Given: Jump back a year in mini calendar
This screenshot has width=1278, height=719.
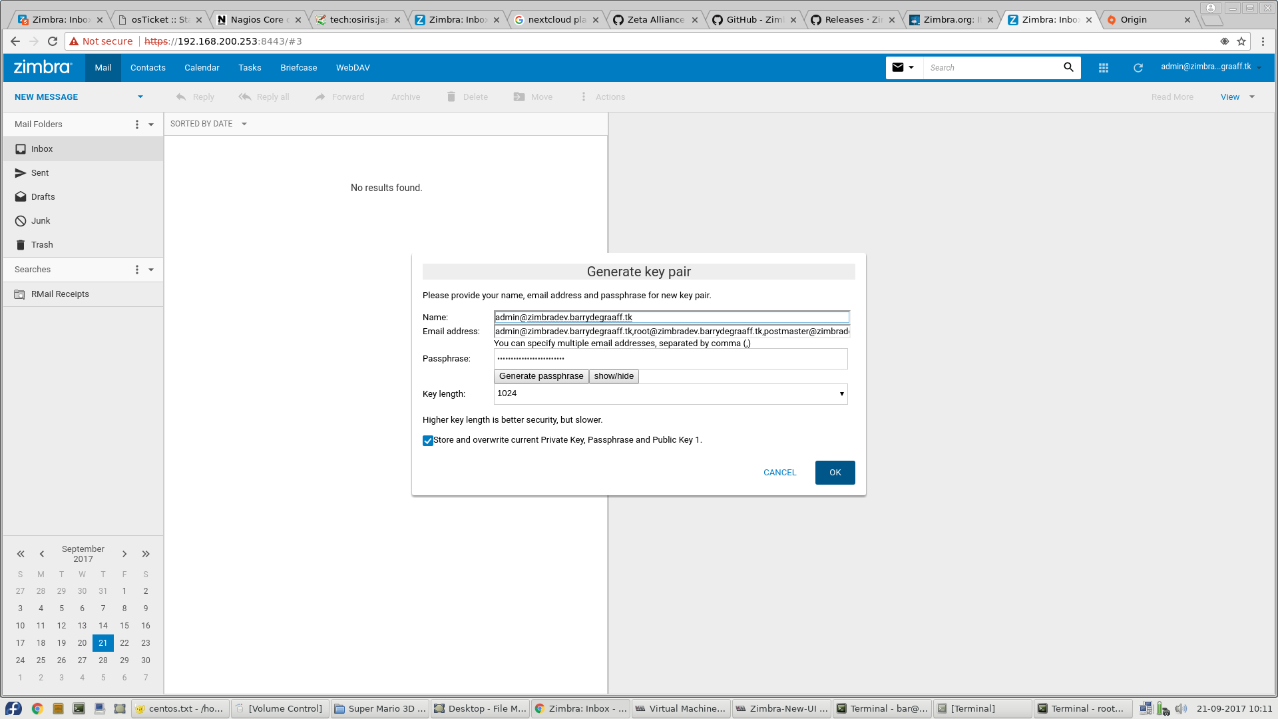Looking at the screenshot, I should (x=21, y=554).
